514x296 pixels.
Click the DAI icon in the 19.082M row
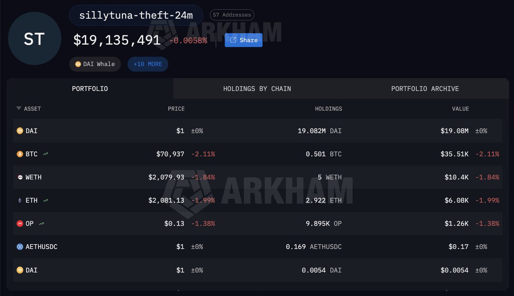coord(20,131)
